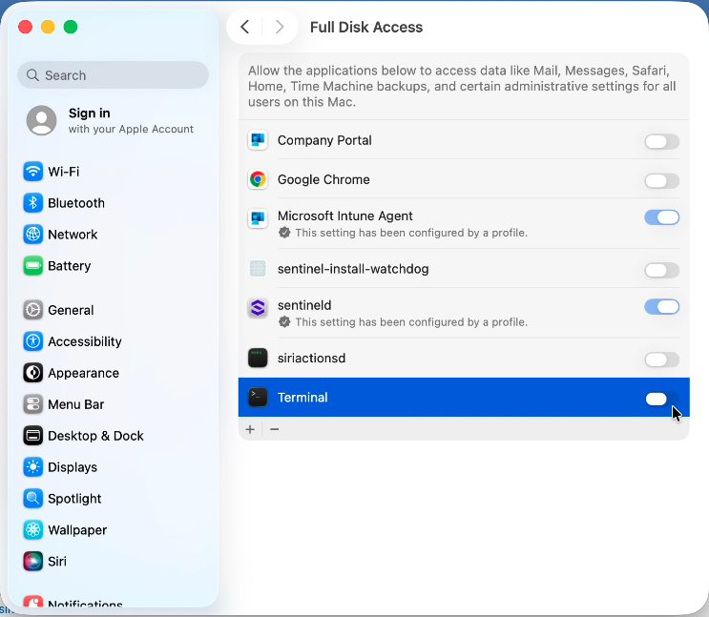The width and height of the screenshot is (709, 617).
Task: Click the Full Disk Access title
Action: [366, 27]
